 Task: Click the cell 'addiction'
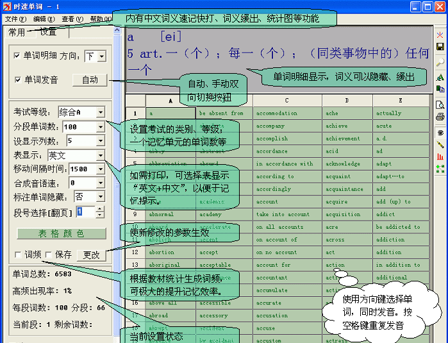pyautogui.click(x=401, y=240)
